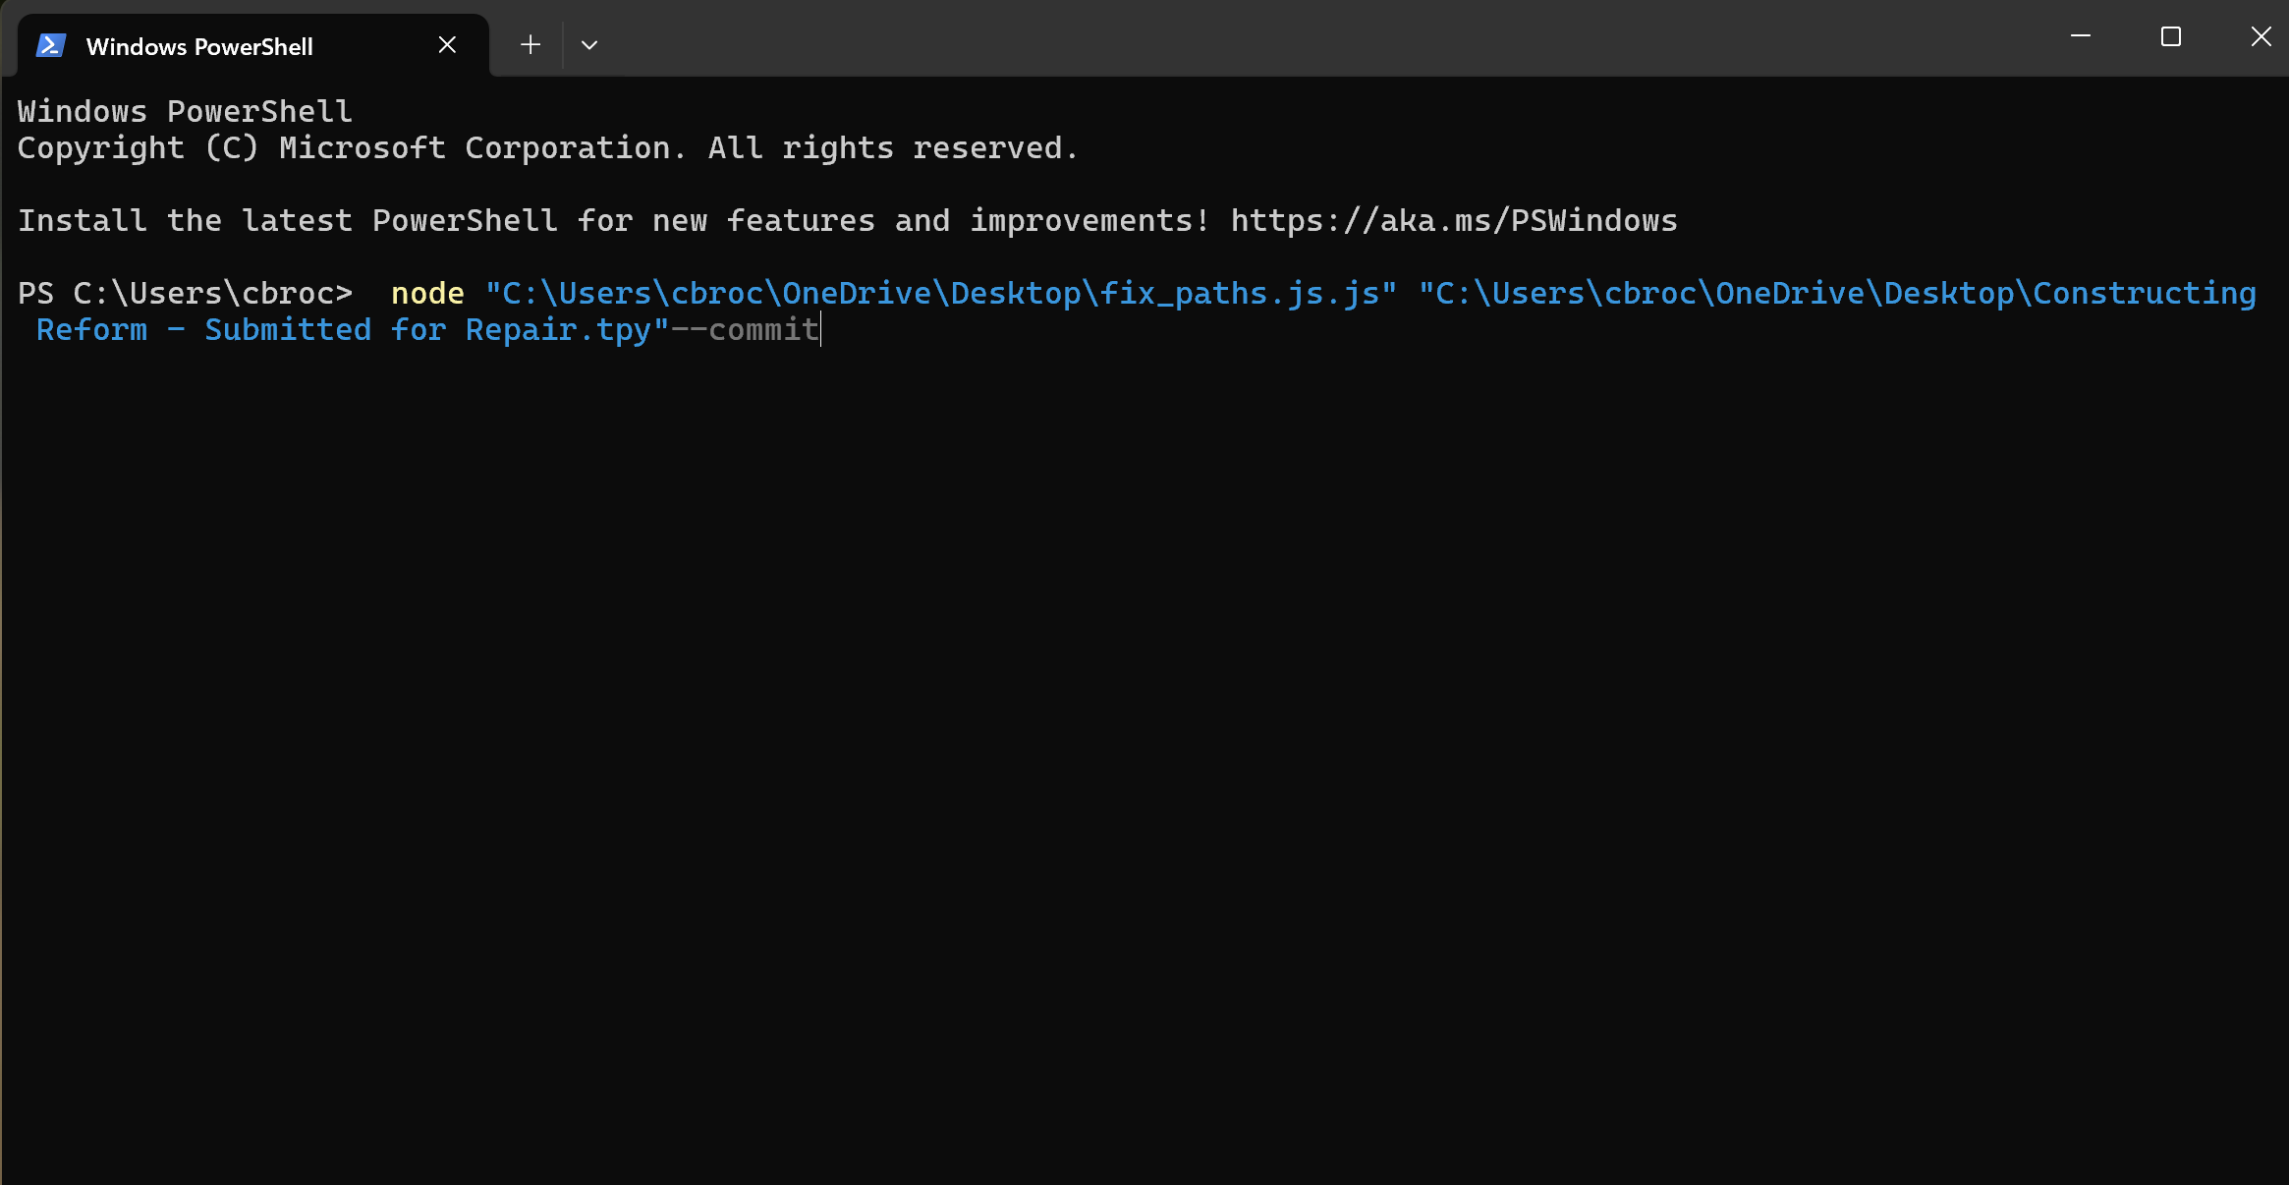Minimize the terminal window
This screenshot has width=2289, height=1185.
2080,36
